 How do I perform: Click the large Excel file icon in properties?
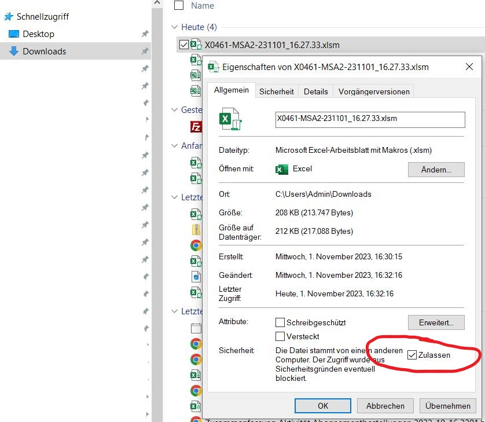click(x=230, y=119)
